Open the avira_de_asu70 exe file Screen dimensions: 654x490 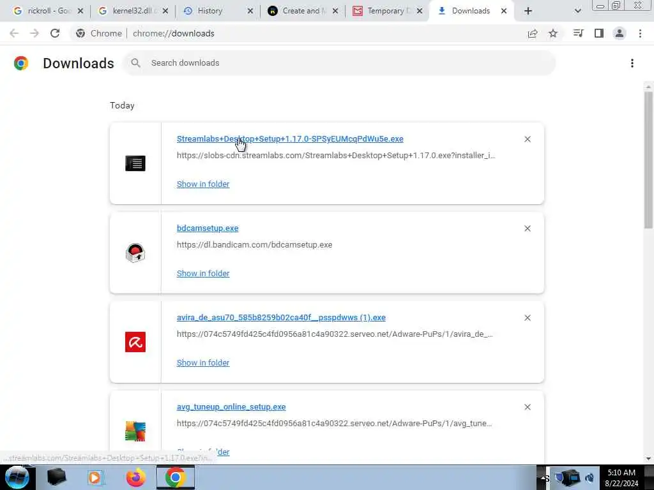(281, 318)
